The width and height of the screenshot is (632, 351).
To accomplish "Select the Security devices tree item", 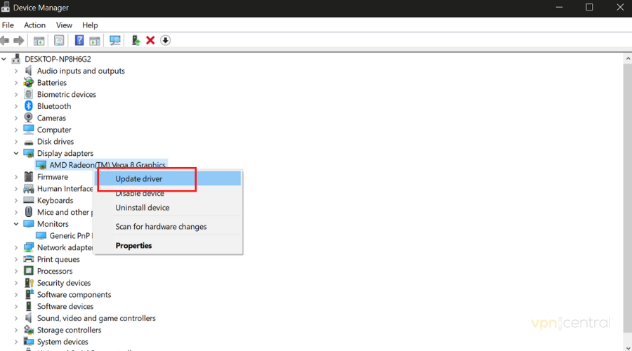I will [x=64, y=283].
